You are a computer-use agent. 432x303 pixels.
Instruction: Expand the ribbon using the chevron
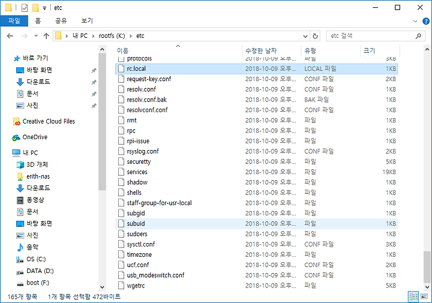pos(415,21)
